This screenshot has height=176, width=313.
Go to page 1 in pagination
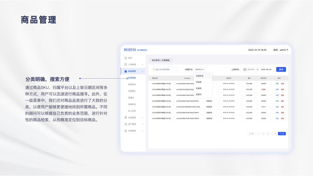[x=258, y=134]
